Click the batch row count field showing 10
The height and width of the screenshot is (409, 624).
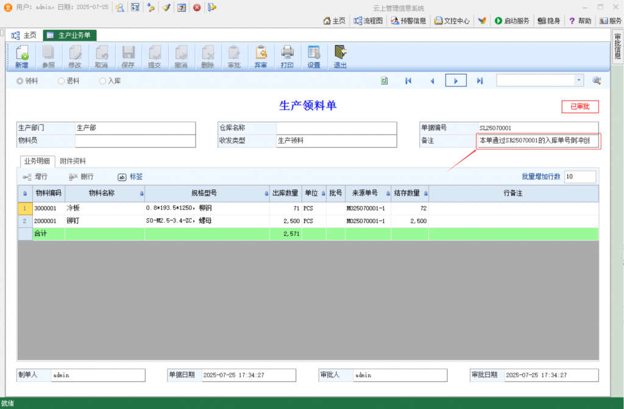click(x=580, y=176)
